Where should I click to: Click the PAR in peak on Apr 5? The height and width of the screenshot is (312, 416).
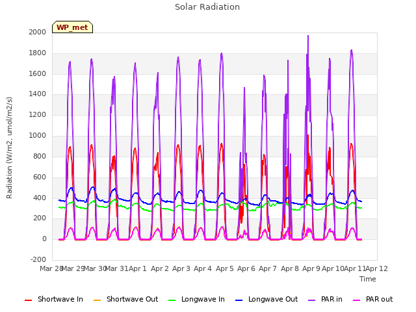(222, 54)
